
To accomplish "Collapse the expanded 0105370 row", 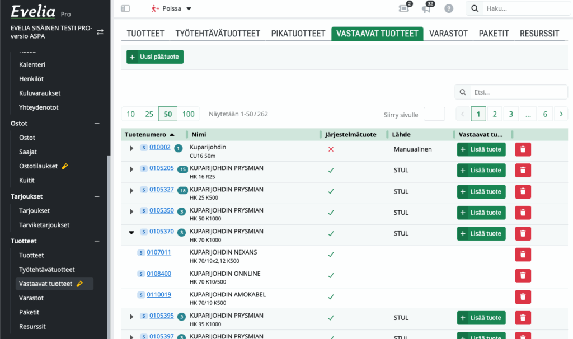I will (131, 232).
